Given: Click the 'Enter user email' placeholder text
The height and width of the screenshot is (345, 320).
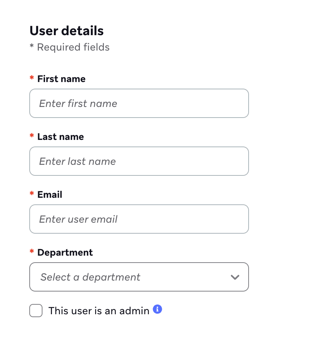Looking at the screenshot, I should click(78, 219).
